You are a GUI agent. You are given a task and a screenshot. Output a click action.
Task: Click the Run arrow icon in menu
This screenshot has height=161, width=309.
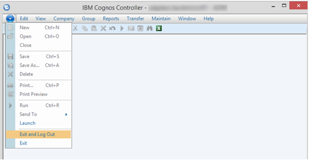click(10, 106)
